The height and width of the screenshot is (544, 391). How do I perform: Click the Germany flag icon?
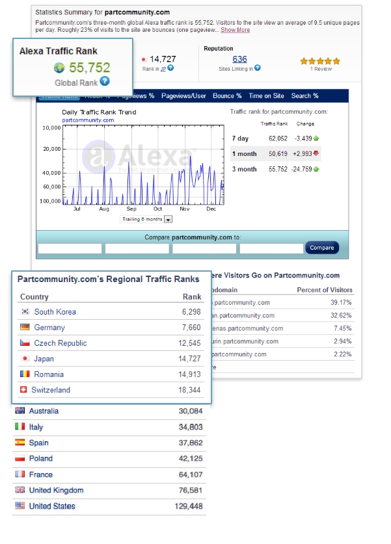point(25,328)
